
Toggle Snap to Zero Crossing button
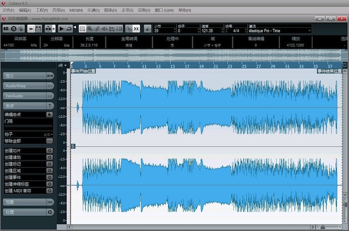(x=129, y=29)
